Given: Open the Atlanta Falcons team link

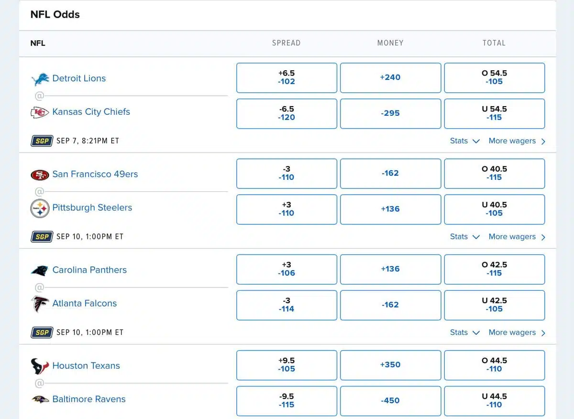Looking at the screenshot, I should (x=84, y=303).
